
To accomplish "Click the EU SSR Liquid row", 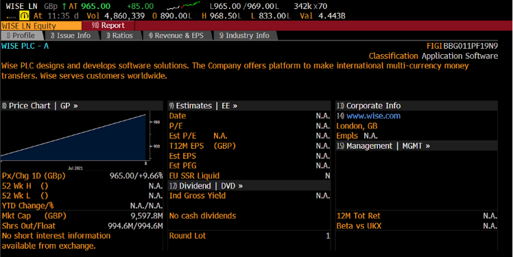I will point(249,176).
